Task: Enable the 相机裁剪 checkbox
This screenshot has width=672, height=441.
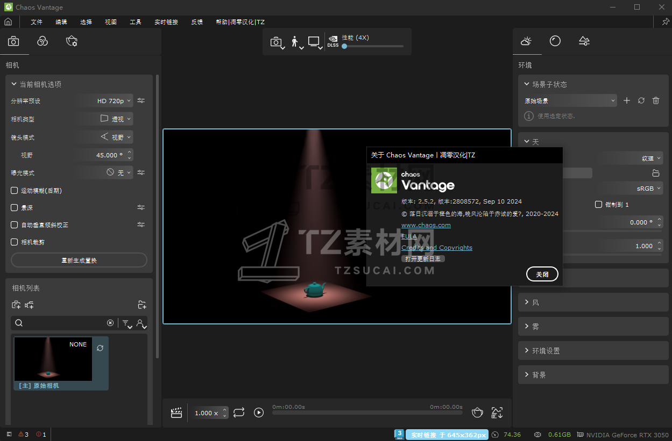Action: [x=15, y=242]
